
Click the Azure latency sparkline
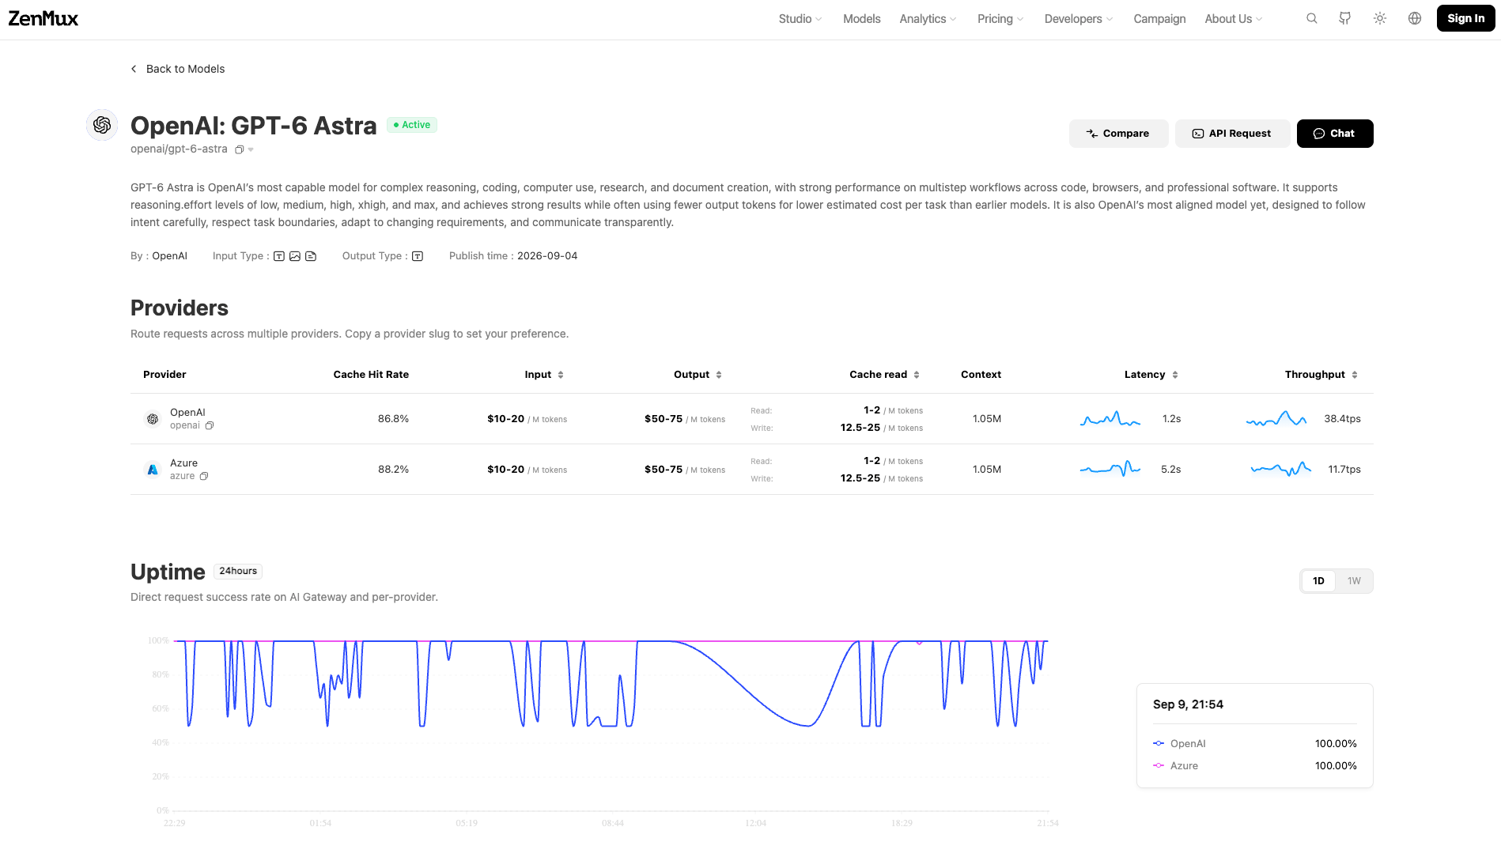[x=1110, y=469]
